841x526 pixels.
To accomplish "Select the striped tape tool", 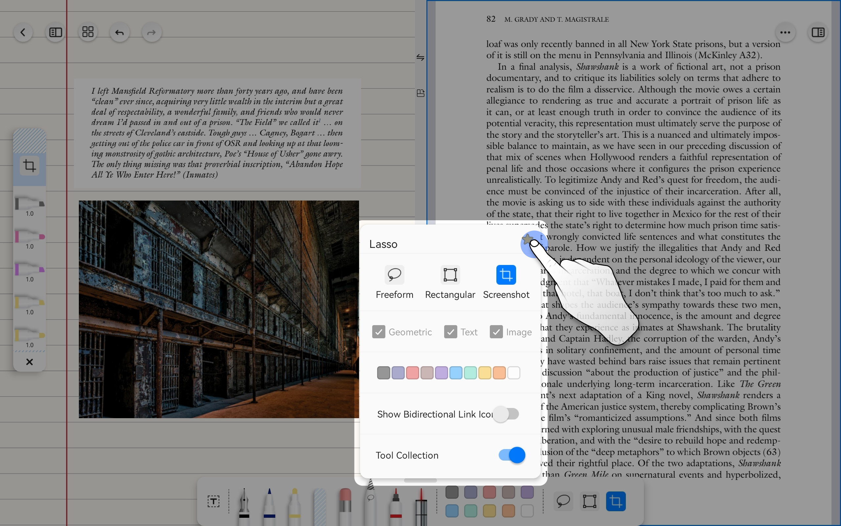I will coord(320,506).
